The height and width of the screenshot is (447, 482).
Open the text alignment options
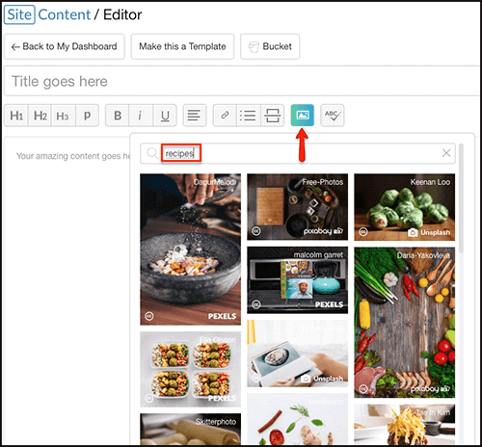tap(195, 116)
